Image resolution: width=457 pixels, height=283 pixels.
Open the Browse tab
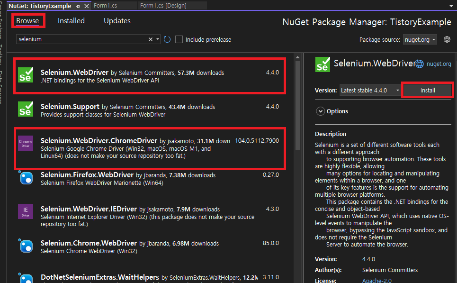[x=27, y=21]
